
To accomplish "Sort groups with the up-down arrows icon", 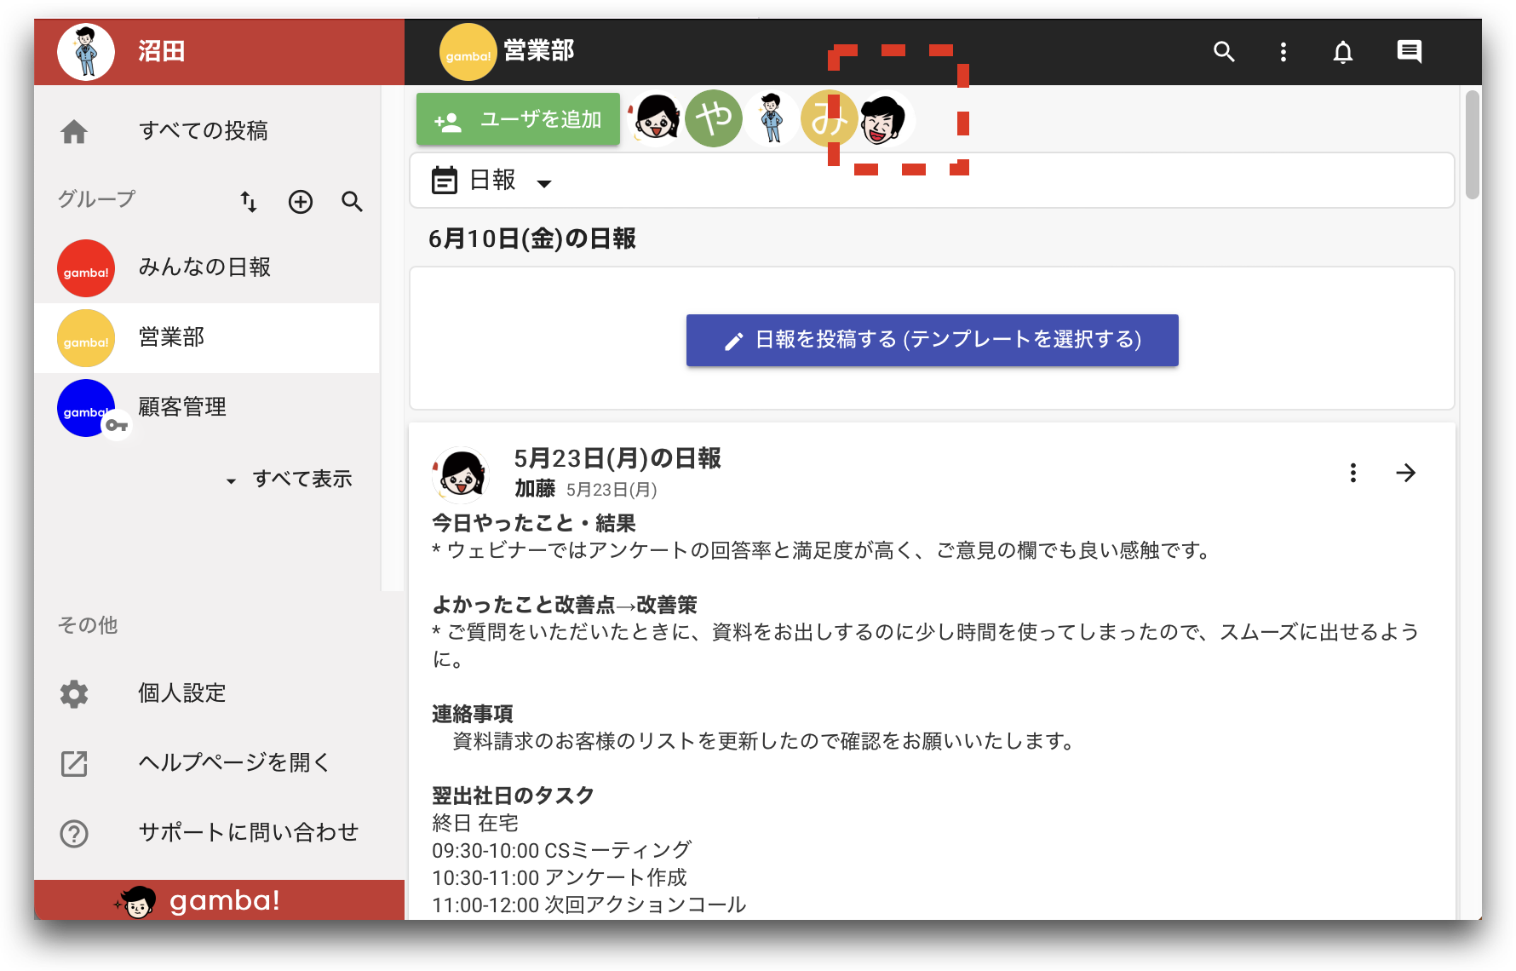I will point(248,202).
